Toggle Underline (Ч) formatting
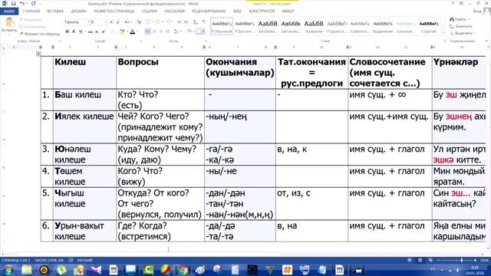Viewport: 491px width, 276px height. click(81, 31)
